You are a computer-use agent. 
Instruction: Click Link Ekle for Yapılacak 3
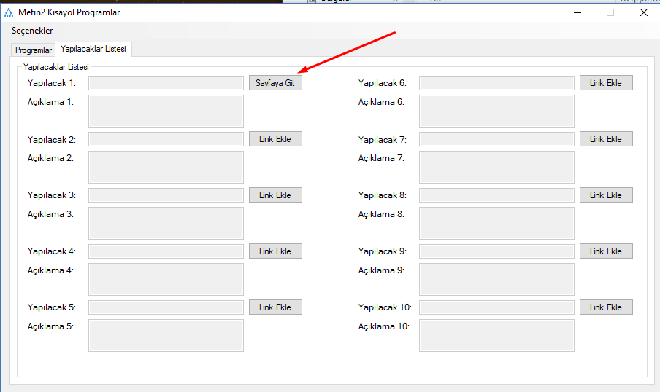[x=275, y=195]
